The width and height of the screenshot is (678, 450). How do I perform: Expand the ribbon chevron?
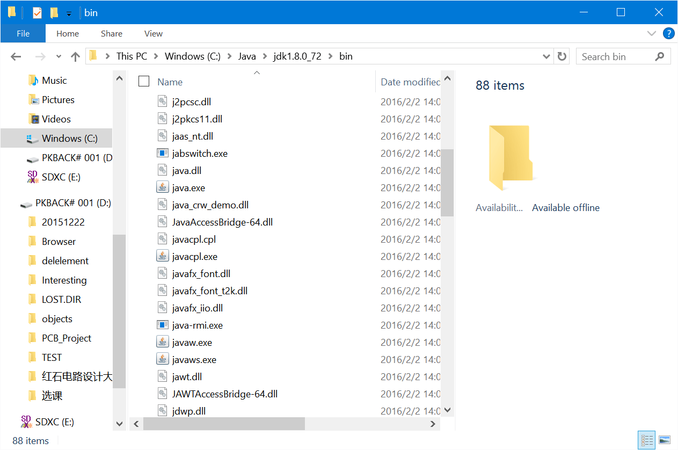click(x=652, y=33)
